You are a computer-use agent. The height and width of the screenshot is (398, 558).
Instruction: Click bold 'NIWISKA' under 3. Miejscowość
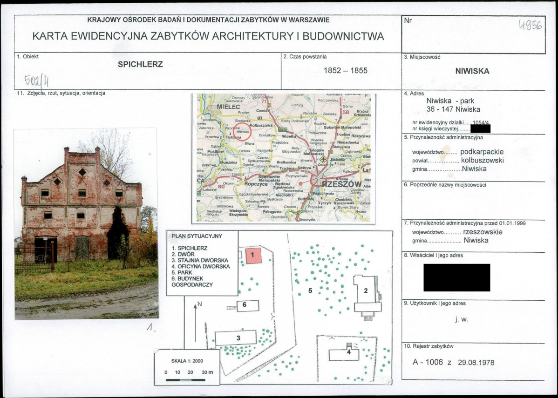click(x=472, y=71)
